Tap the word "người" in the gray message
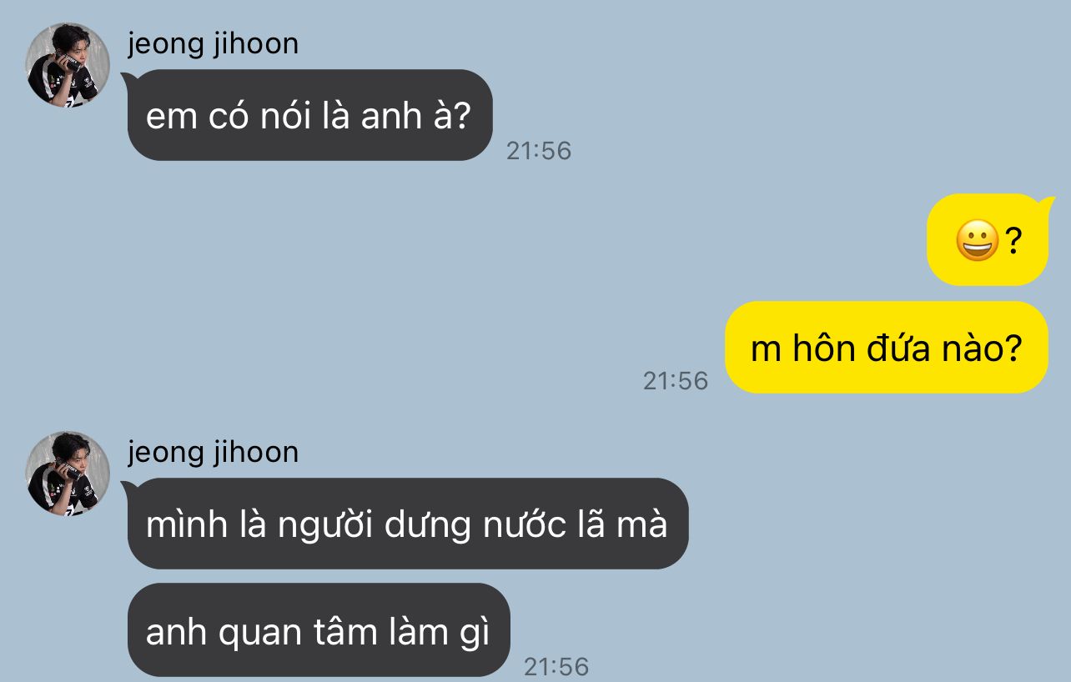This screenshot has width=1071, height=682. [x=325, y=527]
